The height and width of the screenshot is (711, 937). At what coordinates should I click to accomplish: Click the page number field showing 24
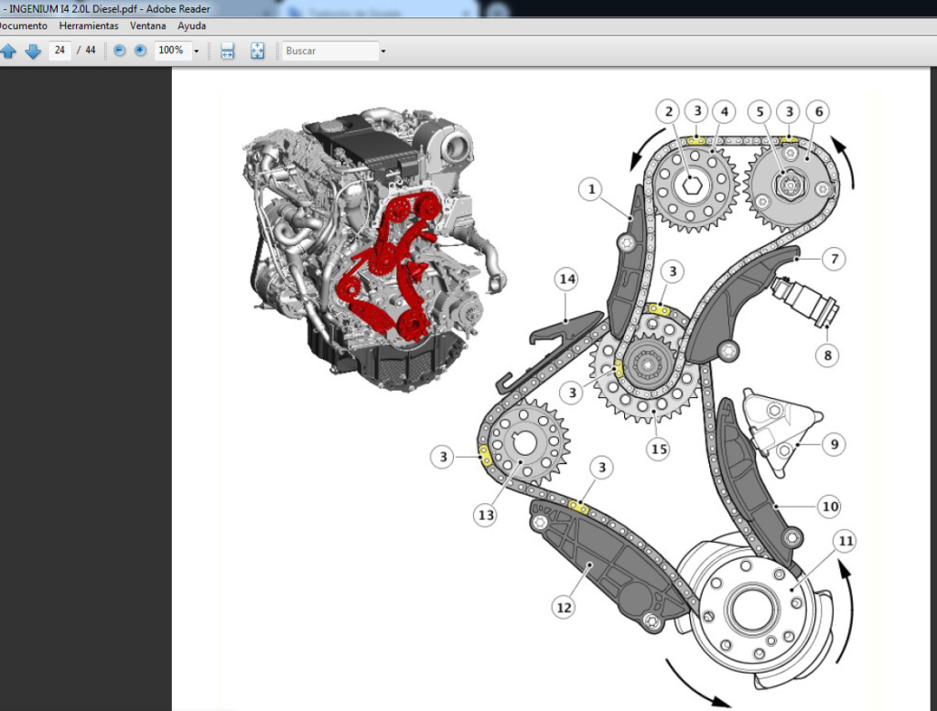tap(59, 50)
